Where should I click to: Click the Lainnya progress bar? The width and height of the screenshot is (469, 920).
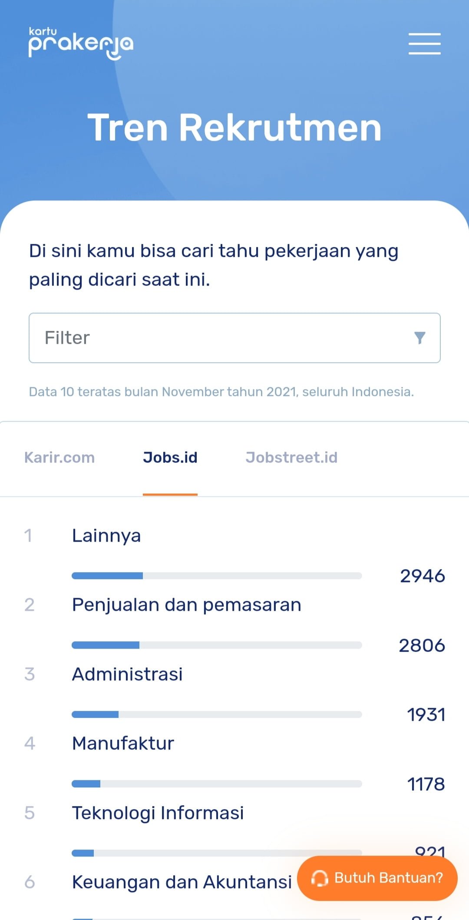(217, 576)
